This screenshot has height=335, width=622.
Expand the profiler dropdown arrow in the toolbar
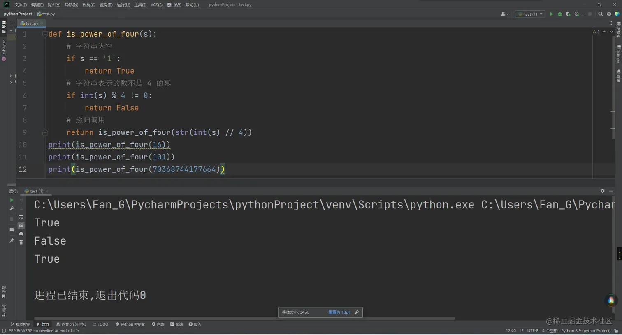click(x=583, y=14)
